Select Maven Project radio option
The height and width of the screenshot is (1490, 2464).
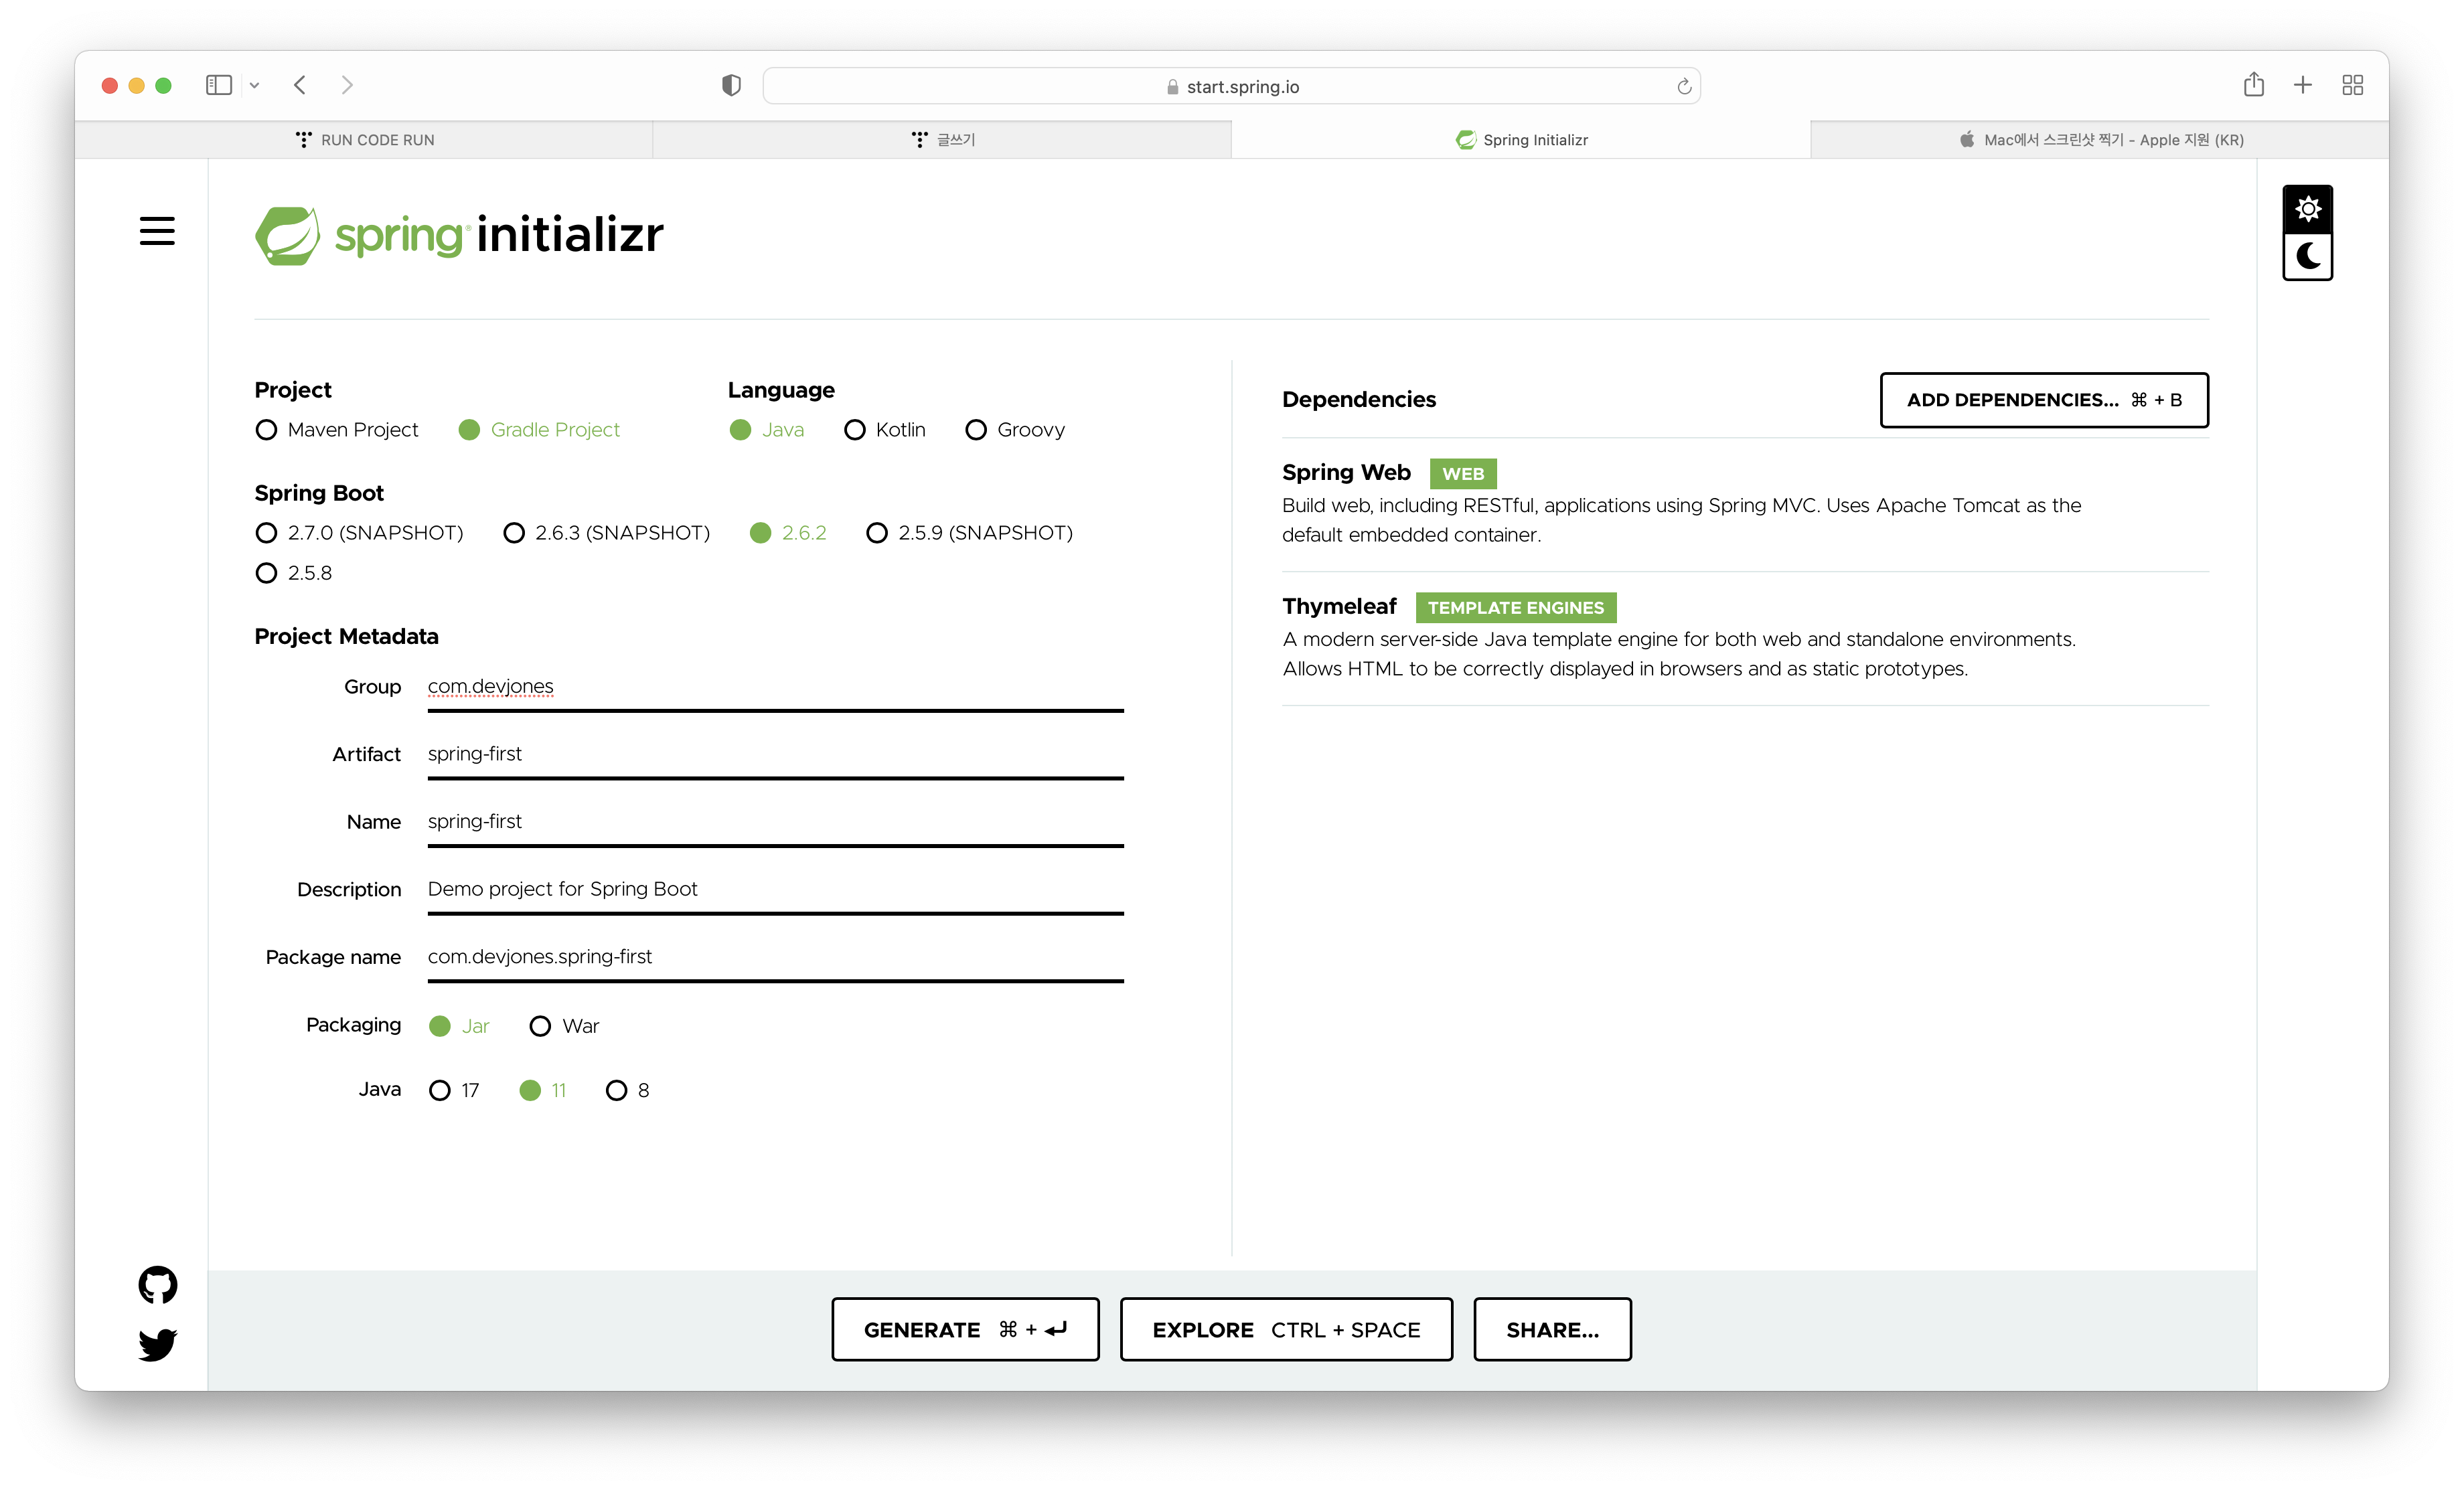[266, 430]
